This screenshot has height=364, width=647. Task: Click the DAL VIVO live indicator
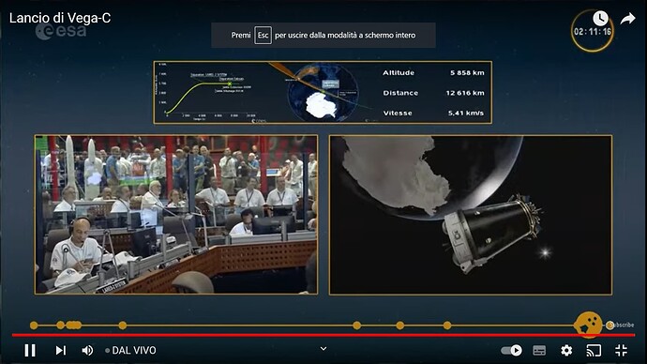[x=130, y=350]
